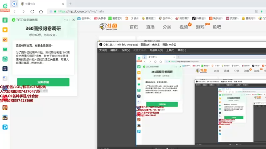Open the 爱奇艺 bookmark
The height and width of the screenshot is (149, 266).
(x=115, y=19)
